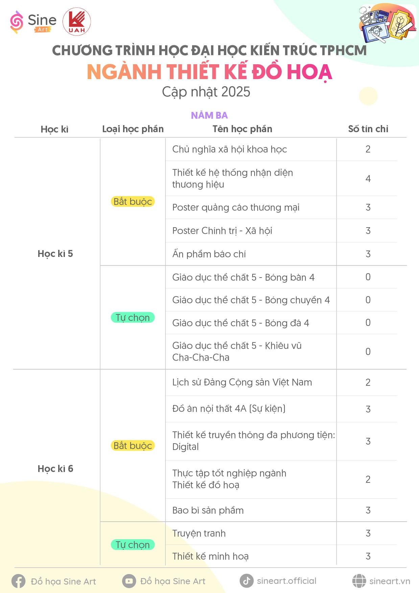Click the UAH university logo
Image resolution: width=419 pixels, height=593 pixels.
[77, 22]
